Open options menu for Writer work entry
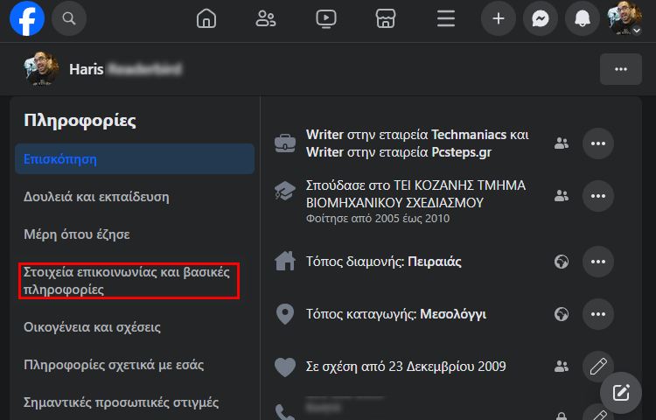 point(598,143)
